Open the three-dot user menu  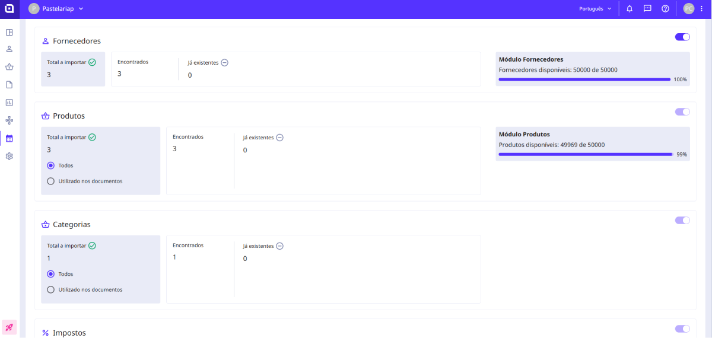click(x=701, y=9)
